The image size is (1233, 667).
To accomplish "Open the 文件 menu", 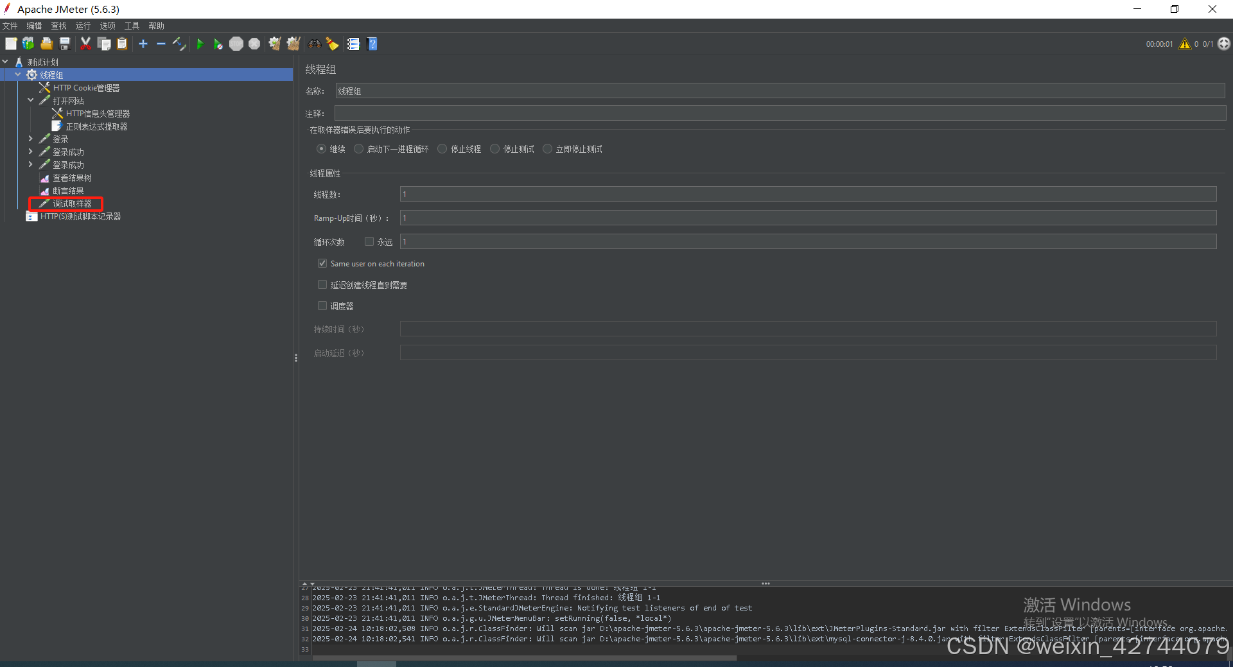I will pyautogui.click(x=10, y=26).
